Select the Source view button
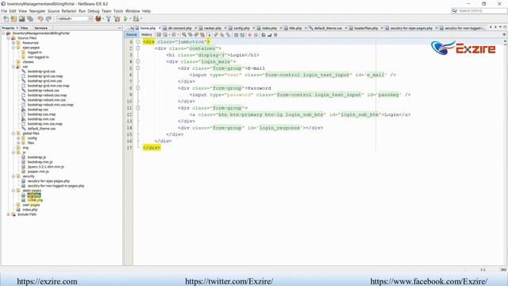508x286 pixels. [x=131, y=35]
